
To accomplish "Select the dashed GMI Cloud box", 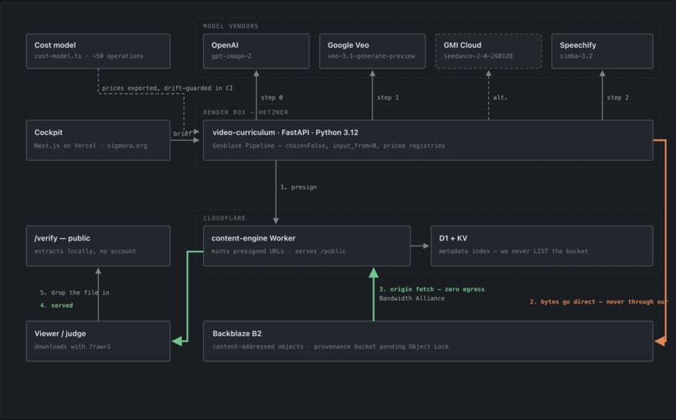I will click(488, 51).
